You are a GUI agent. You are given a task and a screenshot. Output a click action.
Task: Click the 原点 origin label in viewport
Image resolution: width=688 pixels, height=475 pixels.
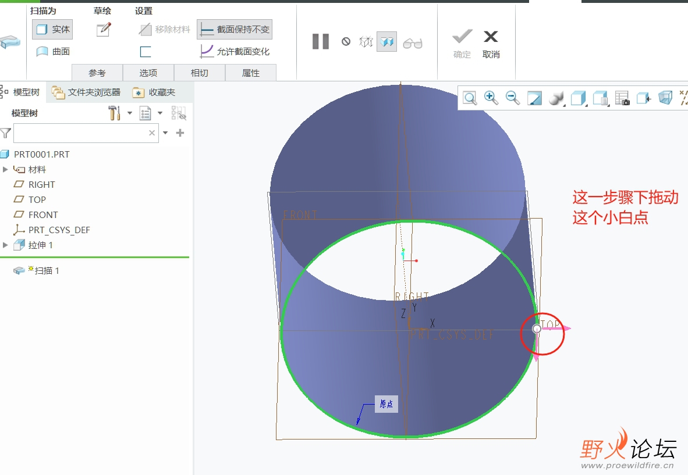(x=386, y=404)
